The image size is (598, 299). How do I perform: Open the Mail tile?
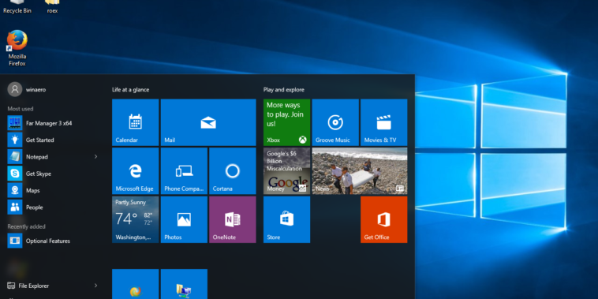[x=208, y=122]
